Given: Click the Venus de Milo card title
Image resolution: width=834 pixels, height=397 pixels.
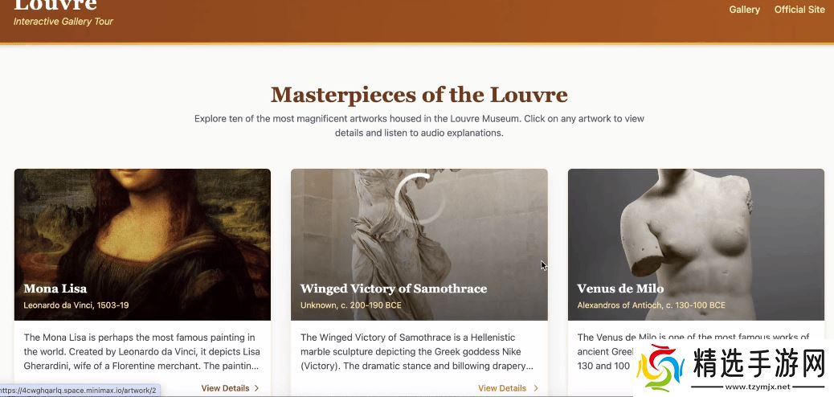Looking at the screenshot, I should (x=620, y=289).
